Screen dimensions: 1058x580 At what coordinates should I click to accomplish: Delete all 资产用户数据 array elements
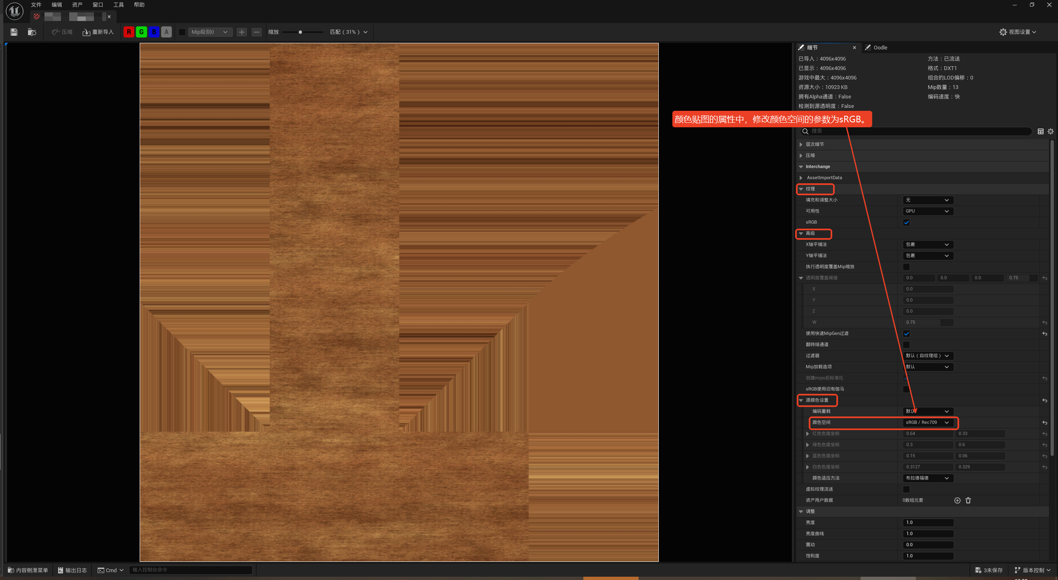[968, 500]
